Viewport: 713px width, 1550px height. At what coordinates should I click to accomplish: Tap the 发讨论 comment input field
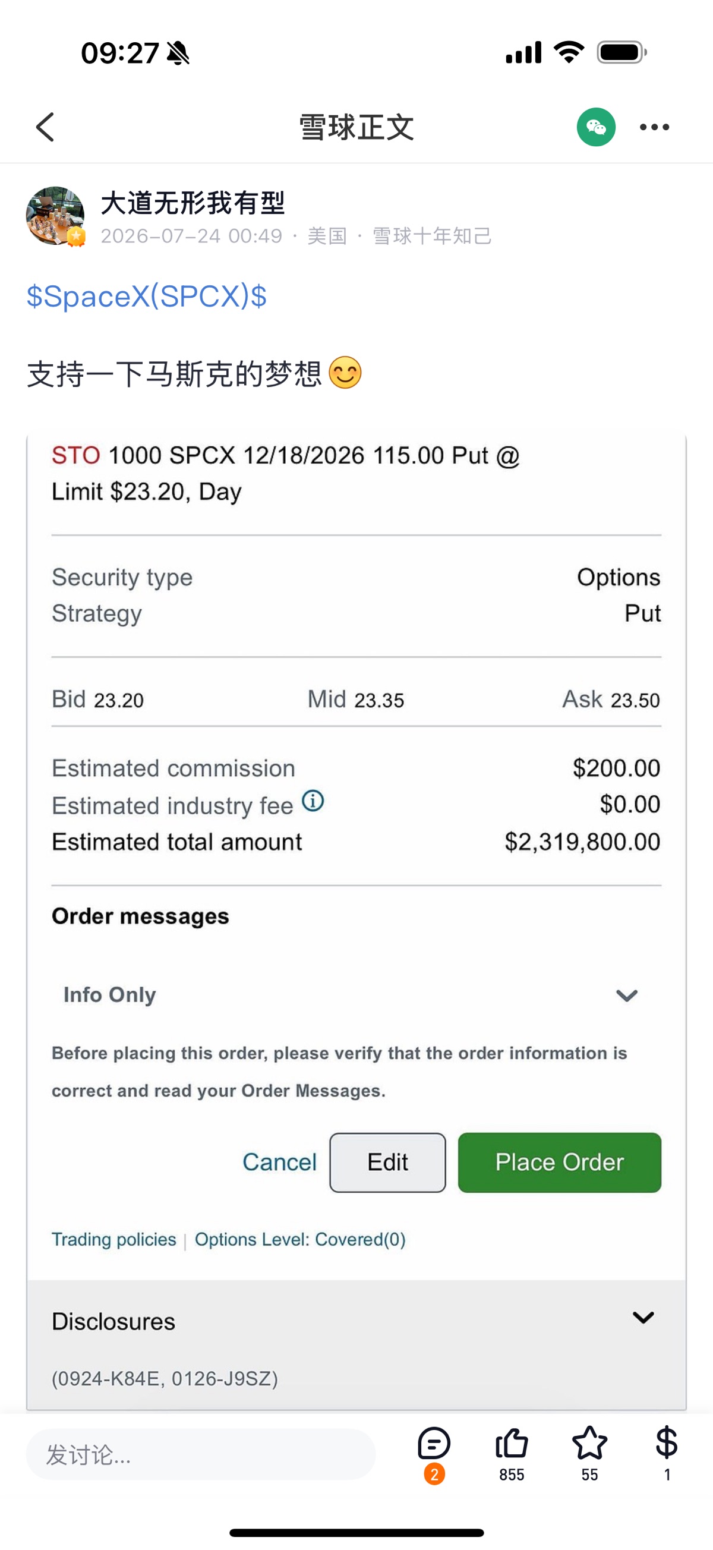pyautogui.click(x=201, y=1455)
